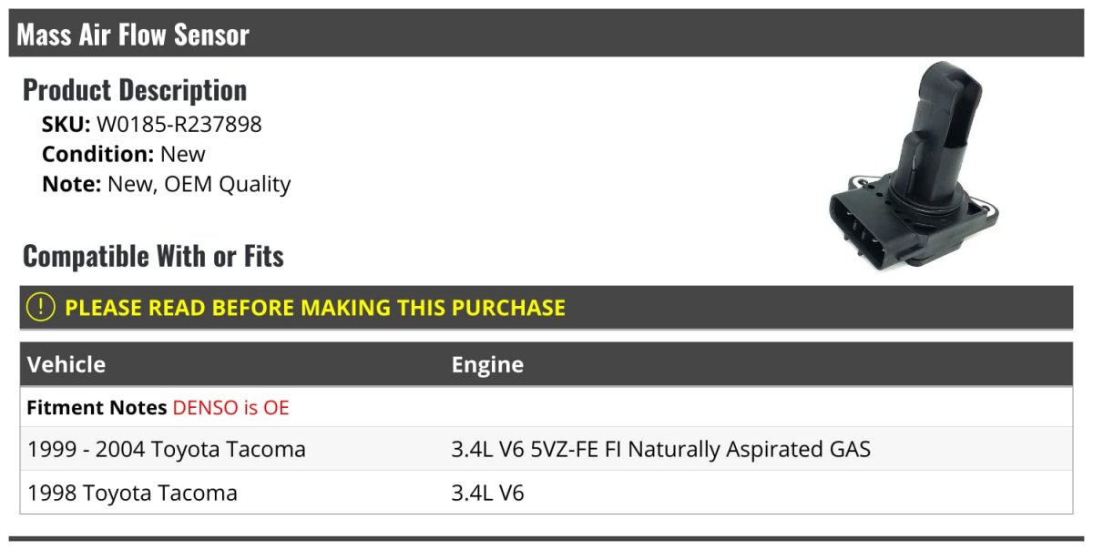Click the "New, OEM Quality" note text
This screenshot has width=1093, height=550.
(x=199, y=184)
